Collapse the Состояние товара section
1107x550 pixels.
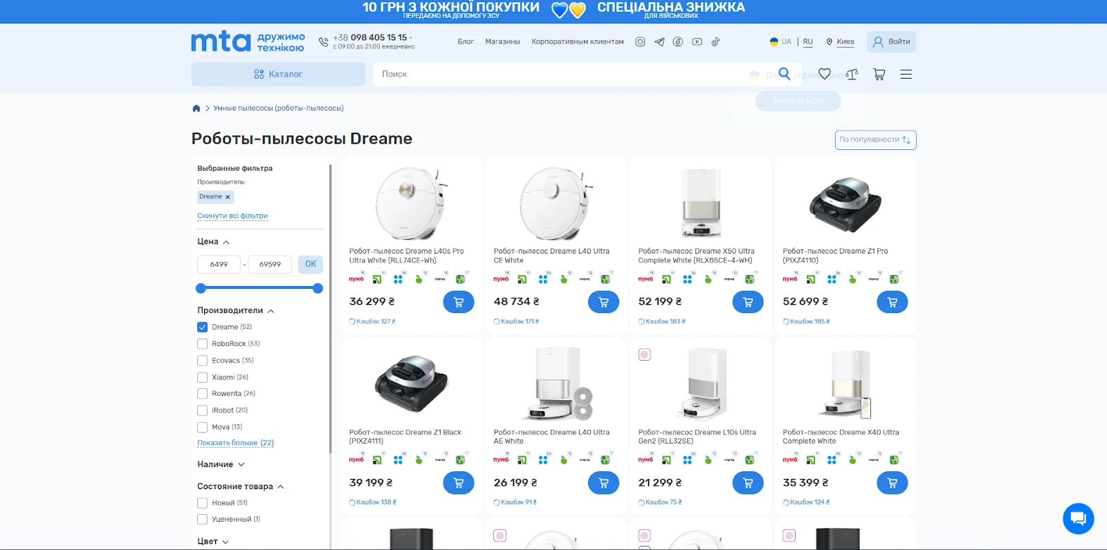(240, 486)
